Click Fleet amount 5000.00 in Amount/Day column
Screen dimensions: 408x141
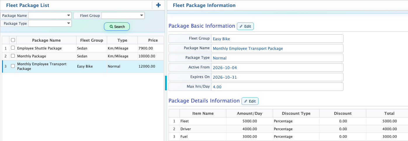pyautogui.click(x=250, y=121)
